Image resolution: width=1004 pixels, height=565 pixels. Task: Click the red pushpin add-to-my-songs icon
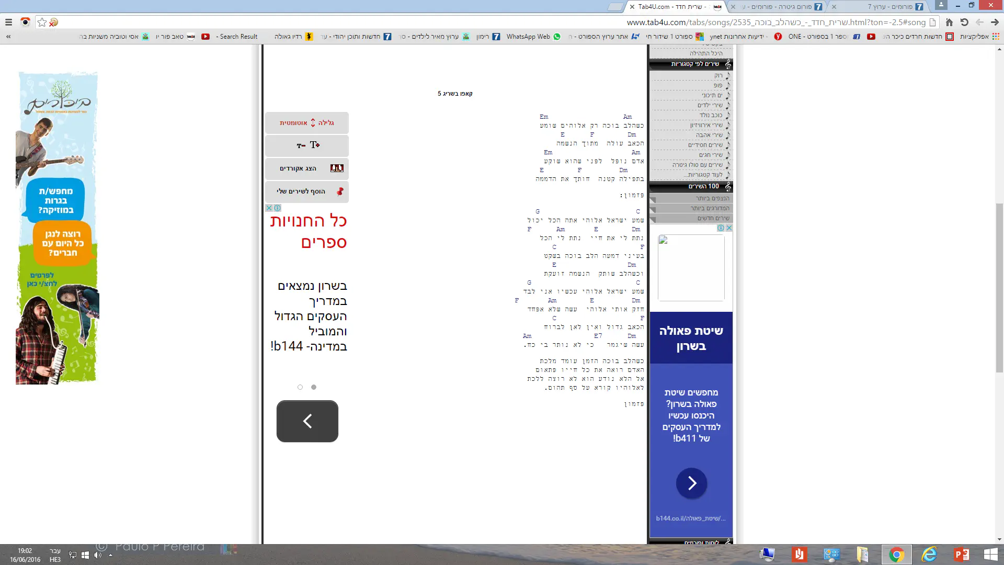[340, 191]
